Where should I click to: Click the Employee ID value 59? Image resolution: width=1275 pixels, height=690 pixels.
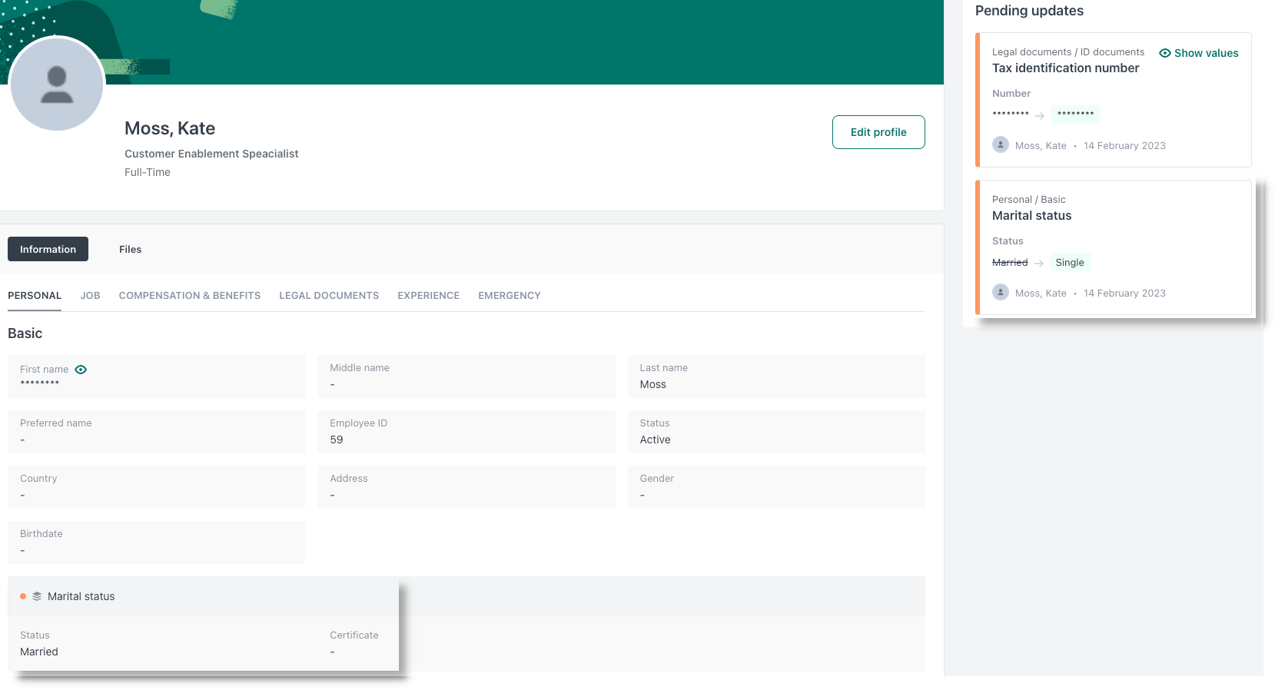(x=337, y=440)
